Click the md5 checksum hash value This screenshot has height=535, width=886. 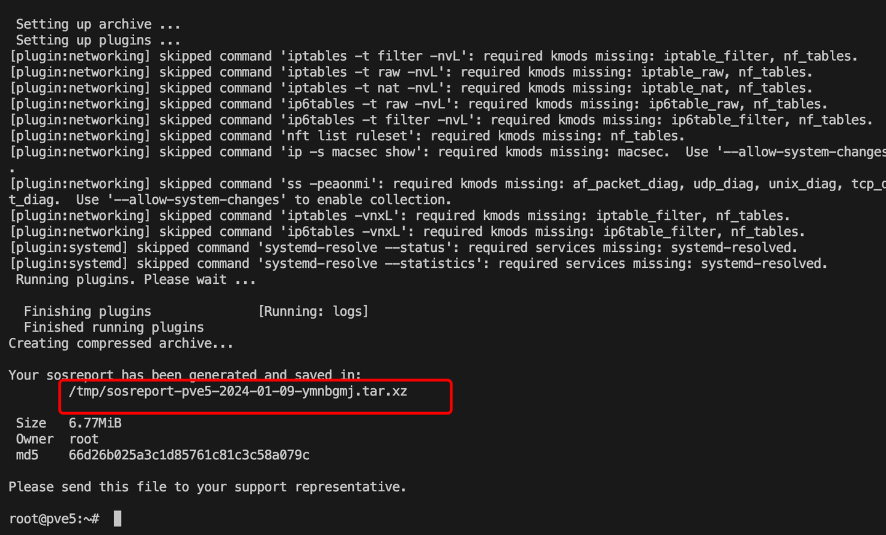coord(189,455)
